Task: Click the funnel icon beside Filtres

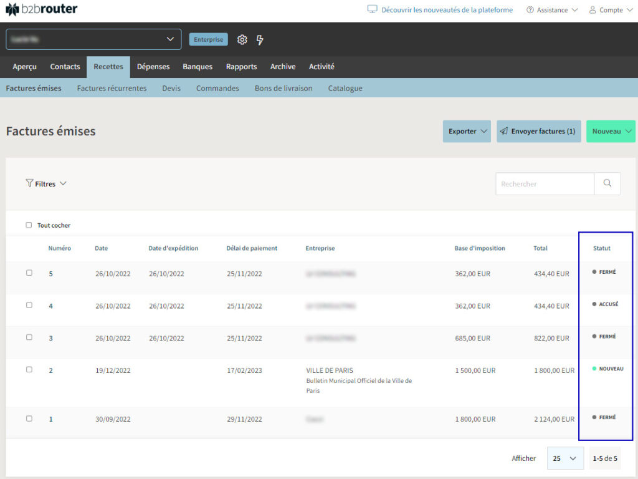Action: click(29, 183)
